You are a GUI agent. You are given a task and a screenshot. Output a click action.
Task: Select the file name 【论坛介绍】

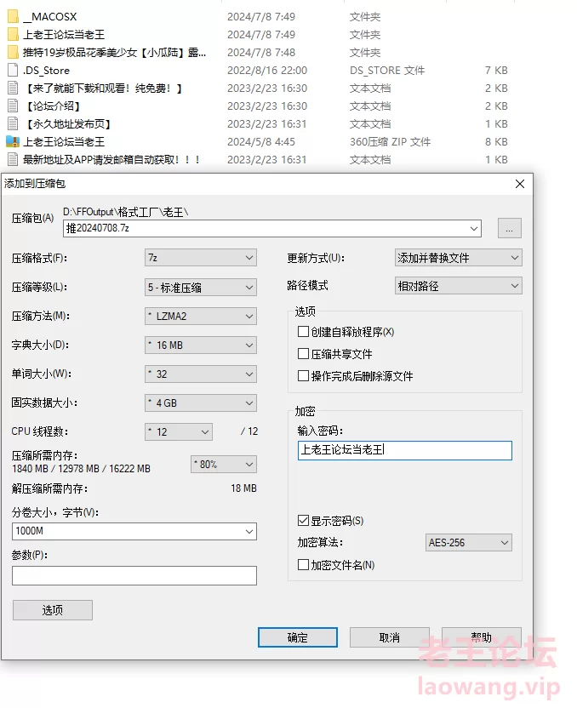[54, 106]
